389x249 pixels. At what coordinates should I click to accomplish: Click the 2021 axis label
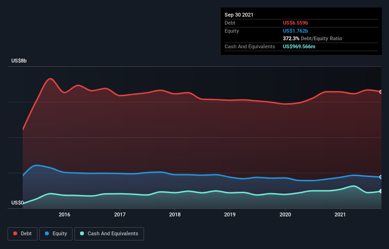point(340,214)
